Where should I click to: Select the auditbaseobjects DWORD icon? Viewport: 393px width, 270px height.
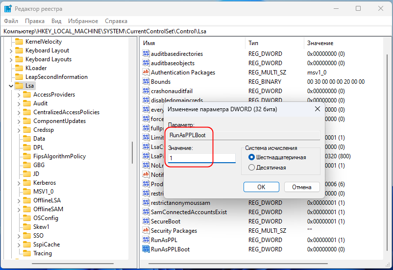tap(146, 63)
